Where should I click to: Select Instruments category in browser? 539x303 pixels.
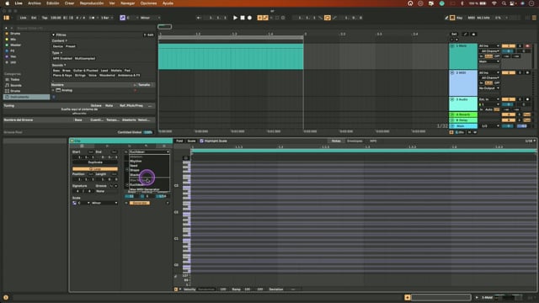click(x=26, y=97)
